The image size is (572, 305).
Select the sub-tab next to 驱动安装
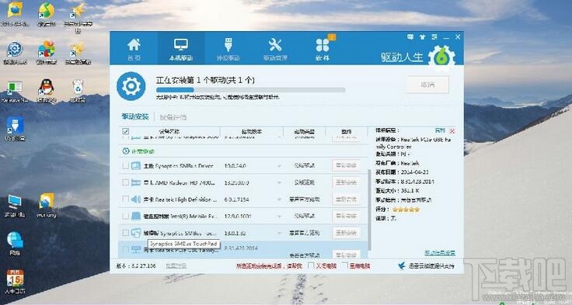point(173,117)
